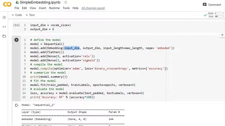Click the line 'output_dim = 8'
Image resolution: width=225 pixels, height=126 pixels.
[x=42, y=29]
